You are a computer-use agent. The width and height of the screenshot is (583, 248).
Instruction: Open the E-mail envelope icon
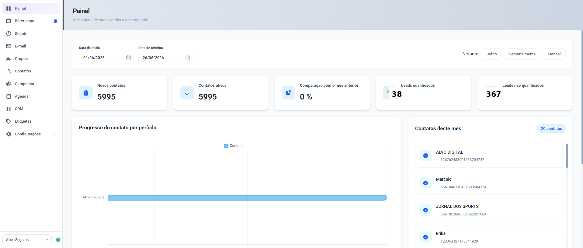9,46
